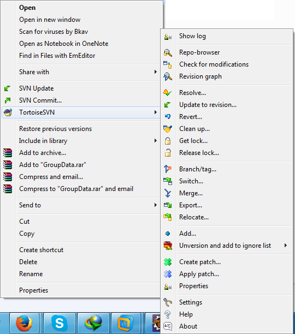The height and width of the screenshot is (334, 295).
Task: Click the Branch/tag icon
Action: (x=168, y=169)
